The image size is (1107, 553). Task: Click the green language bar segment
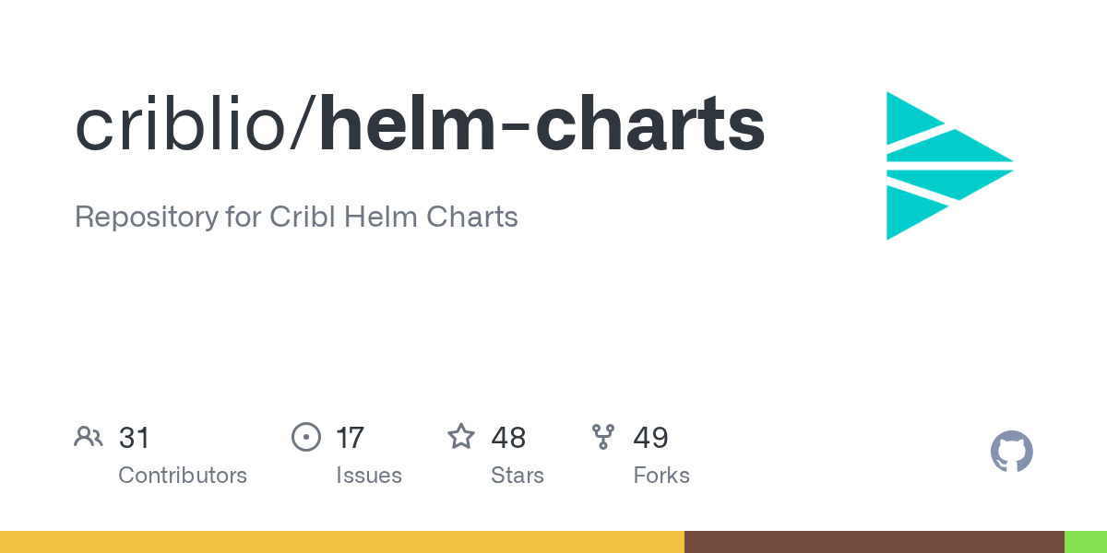coord(1085,542)
